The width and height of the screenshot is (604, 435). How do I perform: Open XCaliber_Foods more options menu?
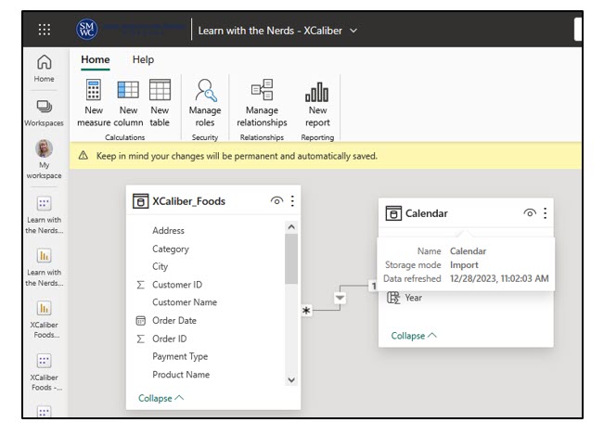292,200
